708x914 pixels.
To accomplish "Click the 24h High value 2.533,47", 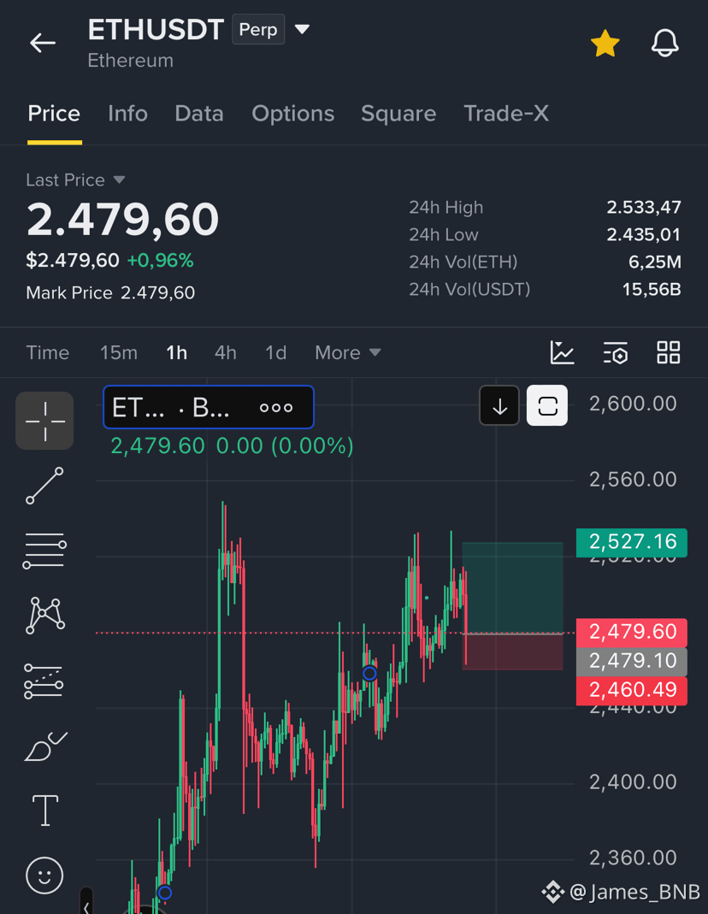I will 643,208.
